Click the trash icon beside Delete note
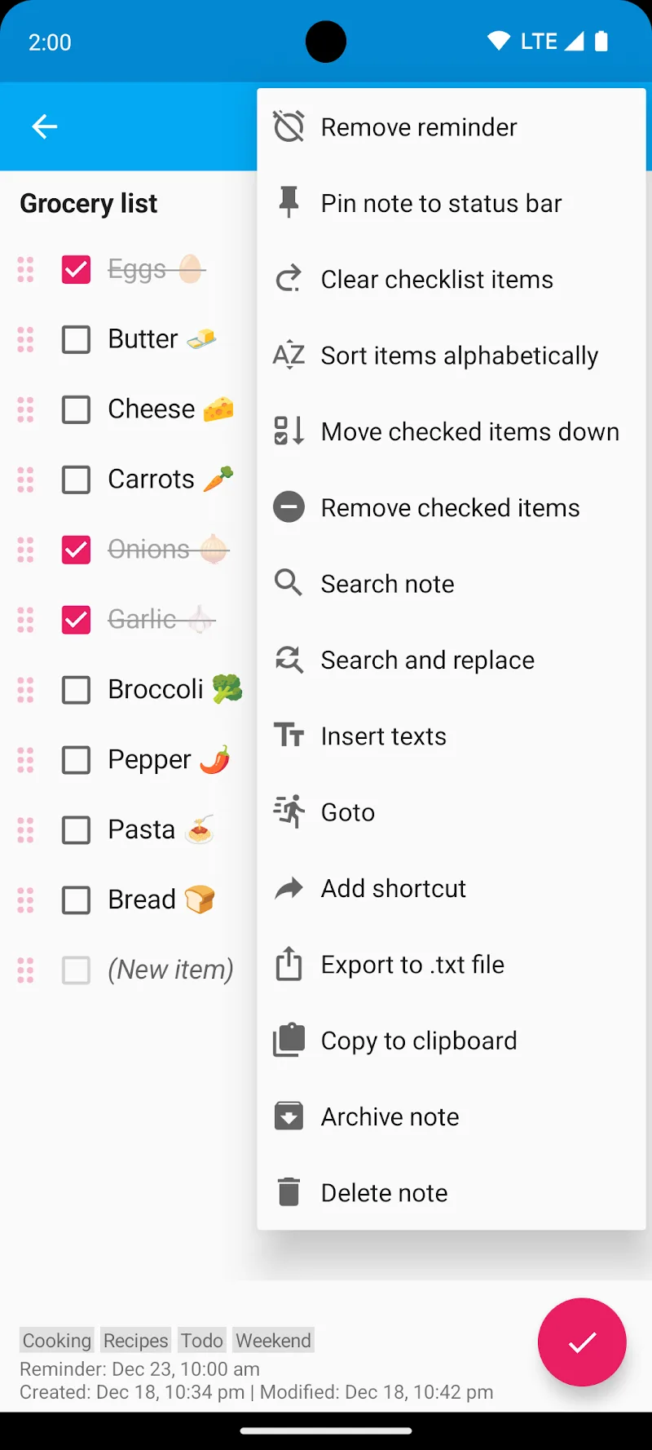Image resolution: width=652 pixels, height=1450 pixels. [x=288, y=1192]
